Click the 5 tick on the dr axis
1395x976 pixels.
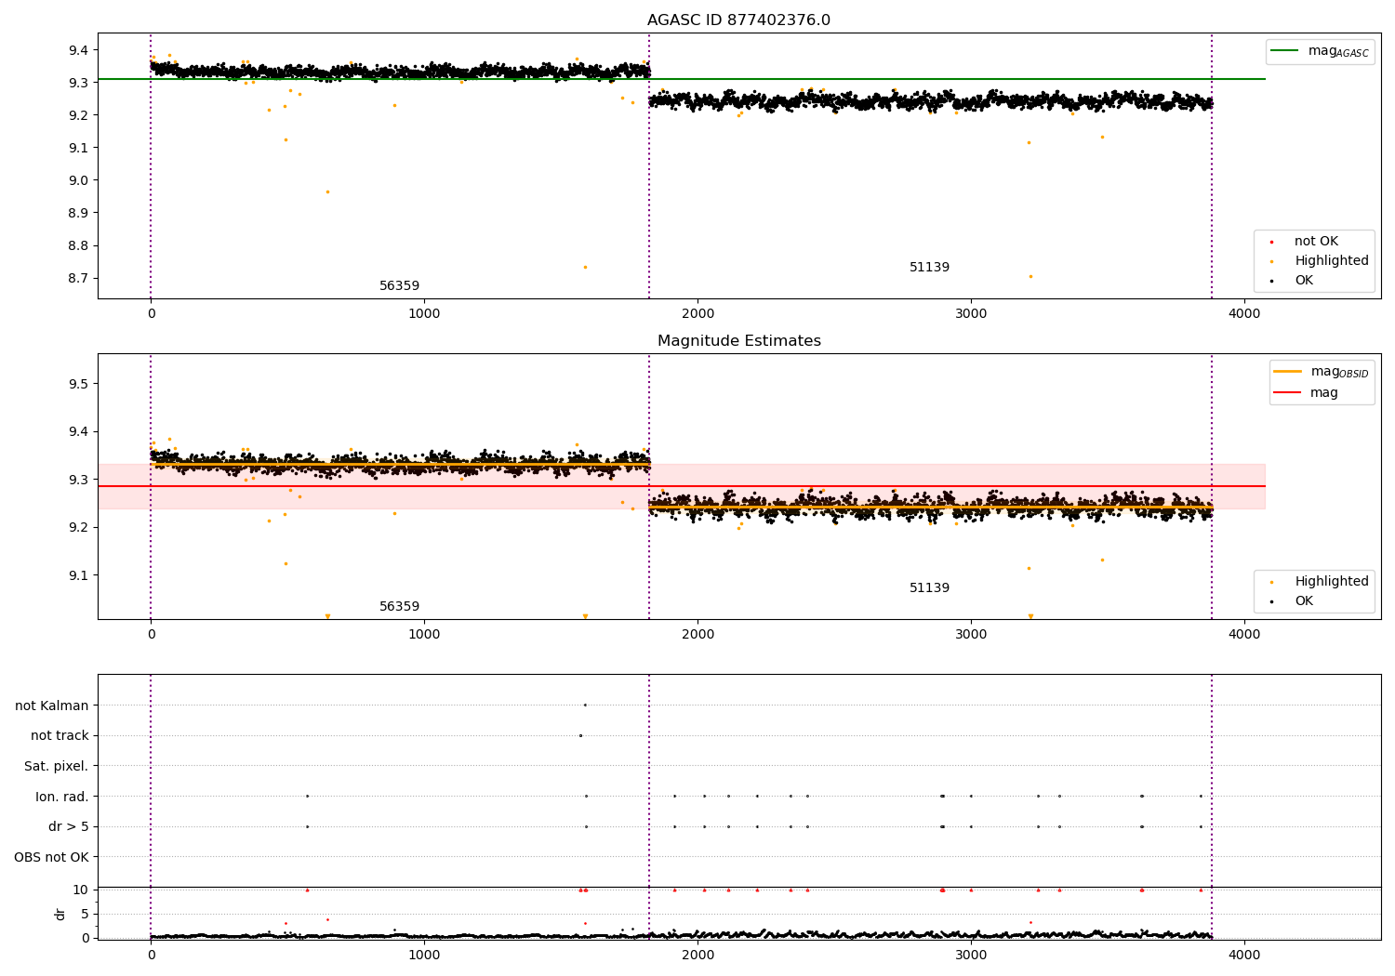[85, 914]
